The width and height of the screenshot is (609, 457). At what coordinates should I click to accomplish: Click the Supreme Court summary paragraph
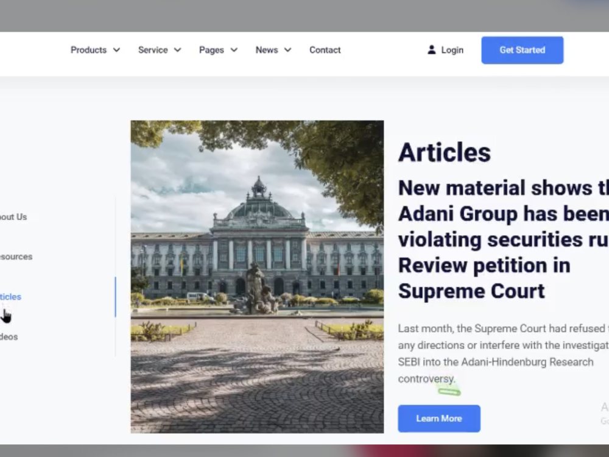504,353
